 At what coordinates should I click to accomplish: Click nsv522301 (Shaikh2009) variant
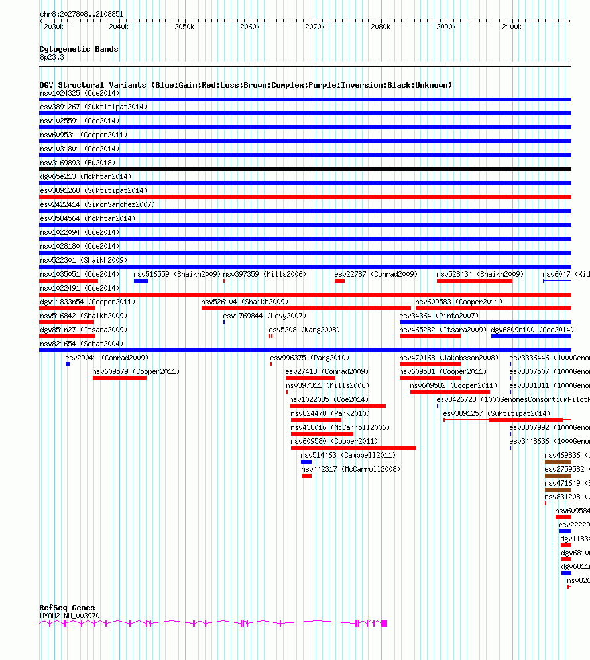(x=306, y=267)
